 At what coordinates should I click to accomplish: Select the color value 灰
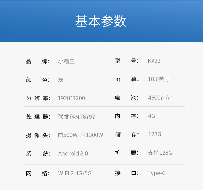point(61,80)
